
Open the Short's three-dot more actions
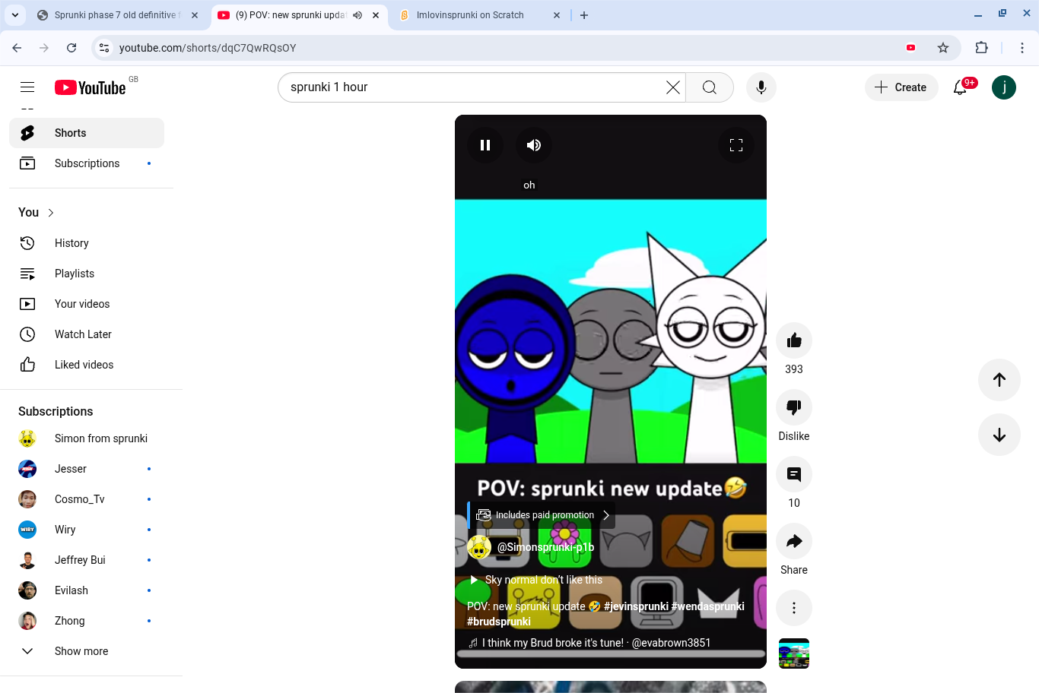(794, 608)
